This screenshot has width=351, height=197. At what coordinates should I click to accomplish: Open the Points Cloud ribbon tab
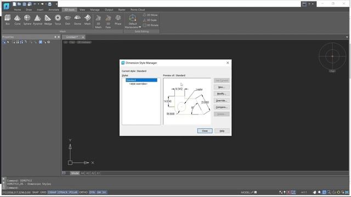(138, 10)
